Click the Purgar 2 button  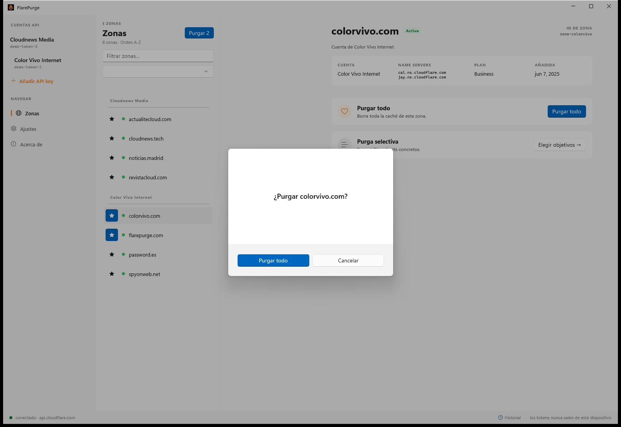click(x=199, y=33)
